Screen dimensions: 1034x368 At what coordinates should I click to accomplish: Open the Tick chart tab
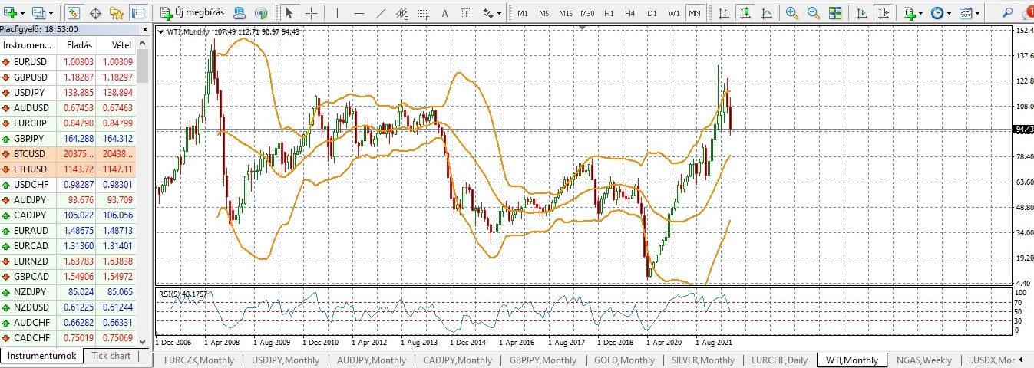(111, 356)
